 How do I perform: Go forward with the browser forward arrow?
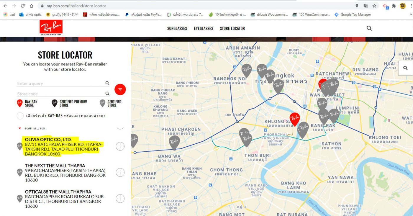[14, 6]
